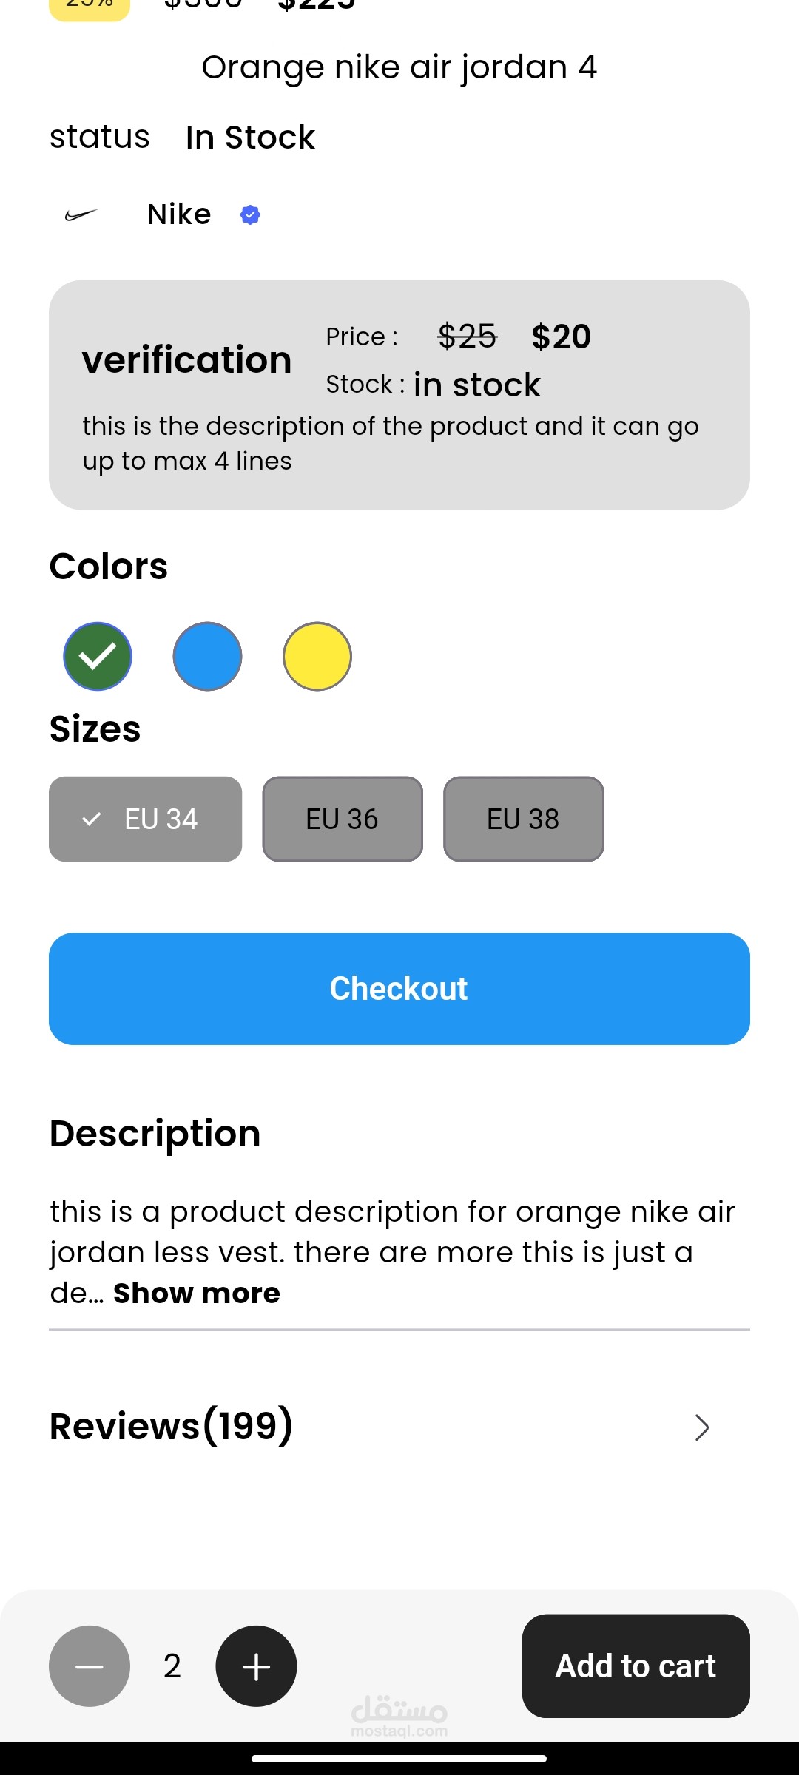Select size EU 34
Viewport: 799px width, 1775px height.
pyautogui.click(x=146, y=819)
